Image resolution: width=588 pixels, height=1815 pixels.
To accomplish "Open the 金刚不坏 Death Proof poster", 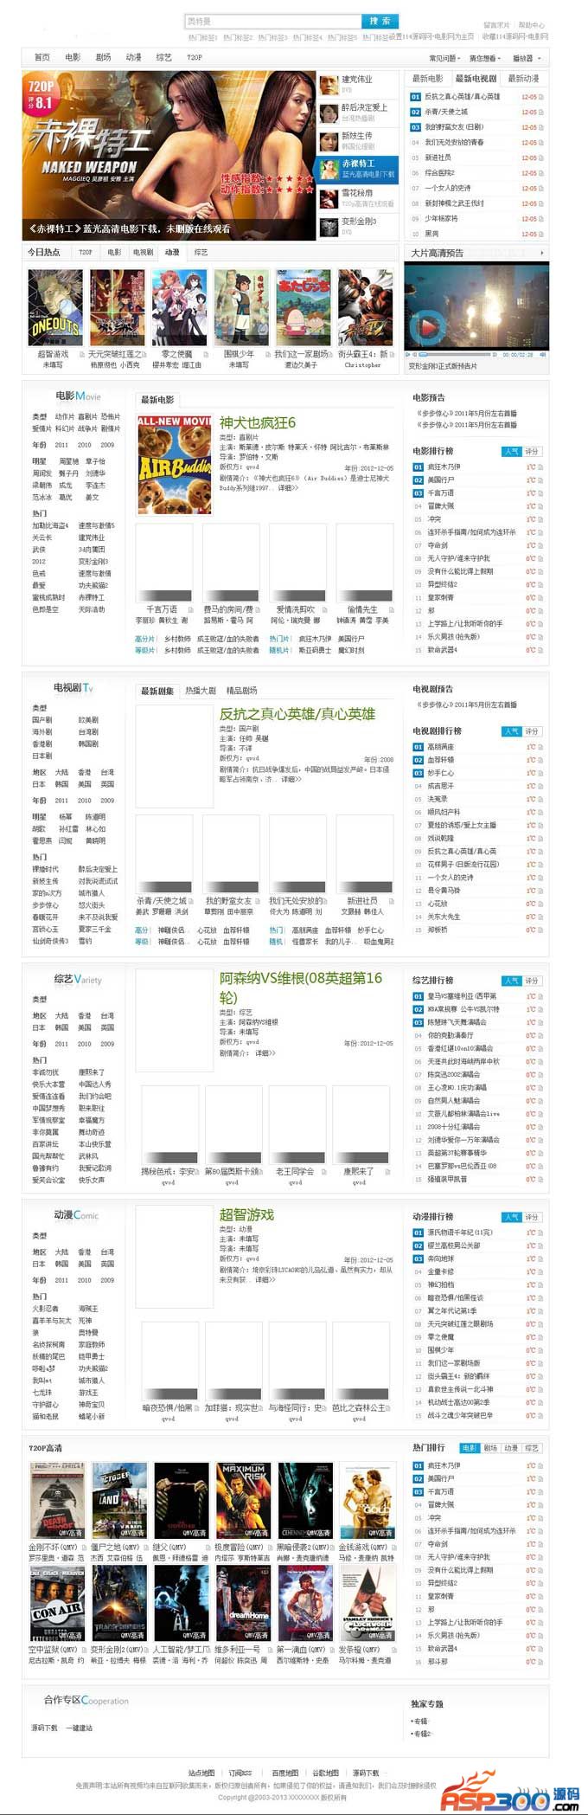I will (x=58, y=1500).
